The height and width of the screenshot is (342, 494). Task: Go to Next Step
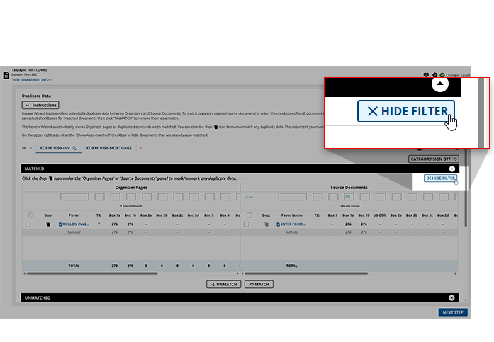(x=453, y=312)
